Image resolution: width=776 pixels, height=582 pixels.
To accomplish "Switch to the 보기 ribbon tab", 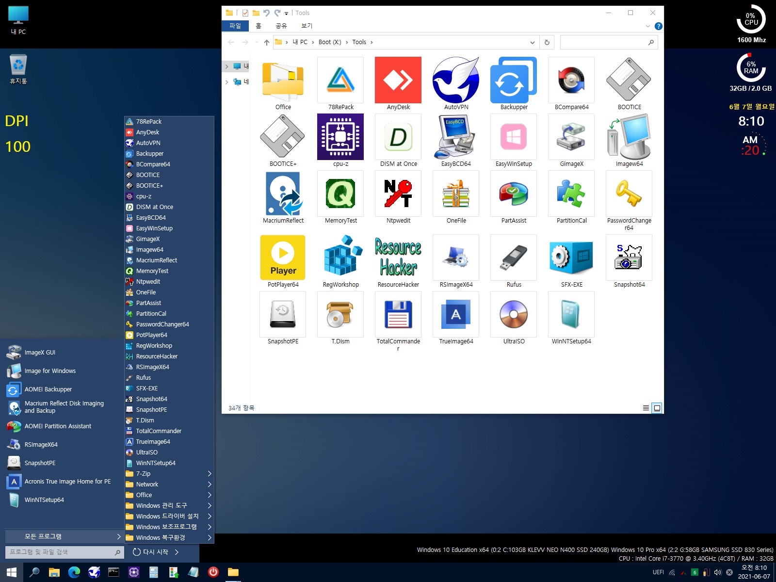I will pyautogui.click(x=307, y=26).
